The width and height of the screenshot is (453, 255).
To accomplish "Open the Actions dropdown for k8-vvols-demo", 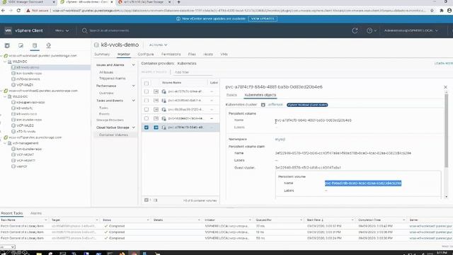I will tap(158, 45).
